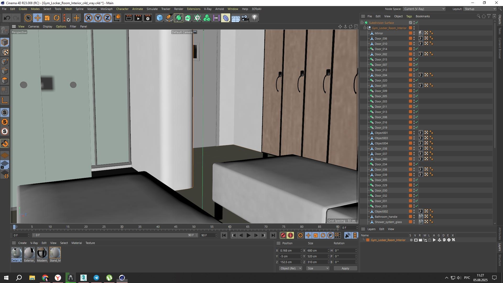Open the viewport Cameras menu
503x283 pixels.
click(34, 26)
